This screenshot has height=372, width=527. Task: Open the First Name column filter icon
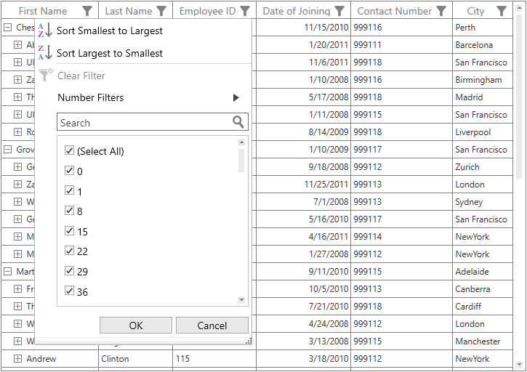tap(87, 11)
